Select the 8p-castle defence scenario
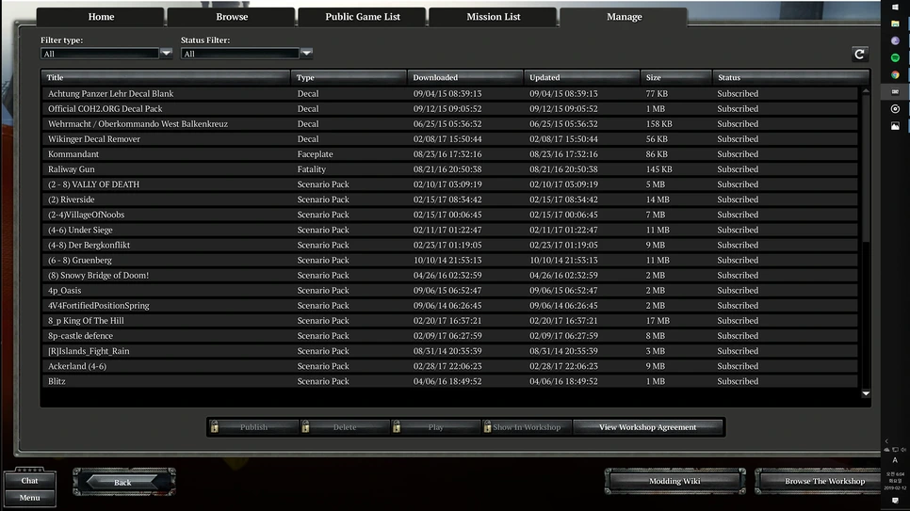Viewport: 910px width, 511px height. click(449, 335)
